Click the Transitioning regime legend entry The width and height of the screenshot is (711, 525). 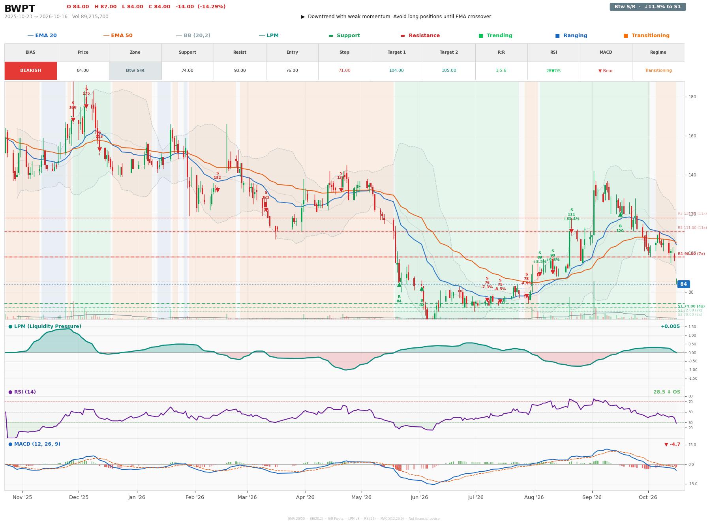[647, 36]
